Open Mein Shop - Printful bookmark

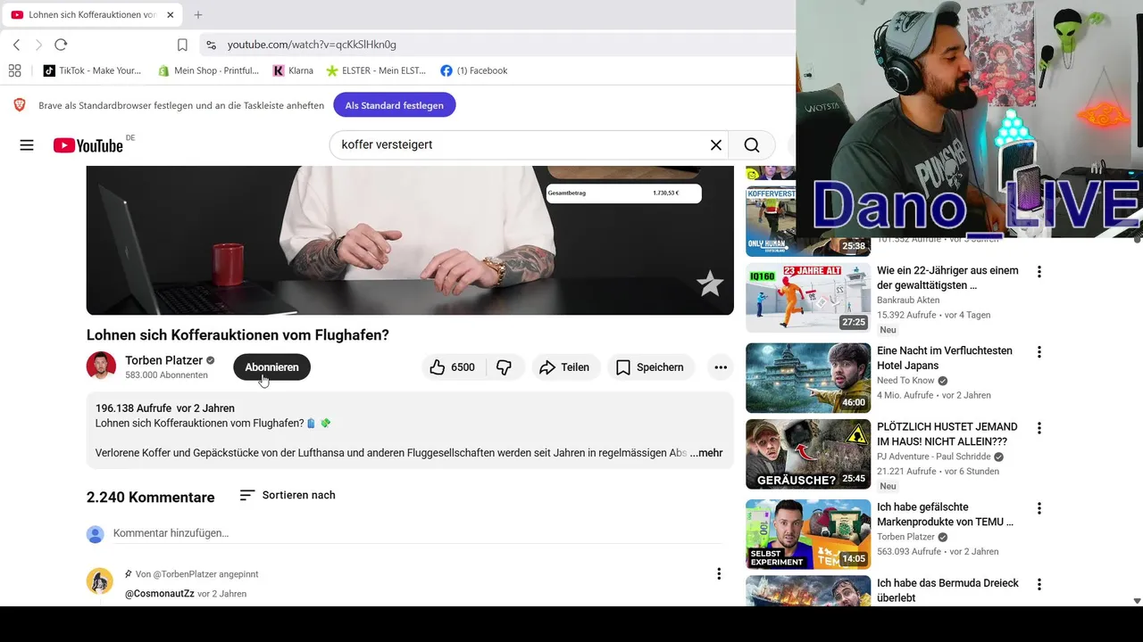coord(208,70)
